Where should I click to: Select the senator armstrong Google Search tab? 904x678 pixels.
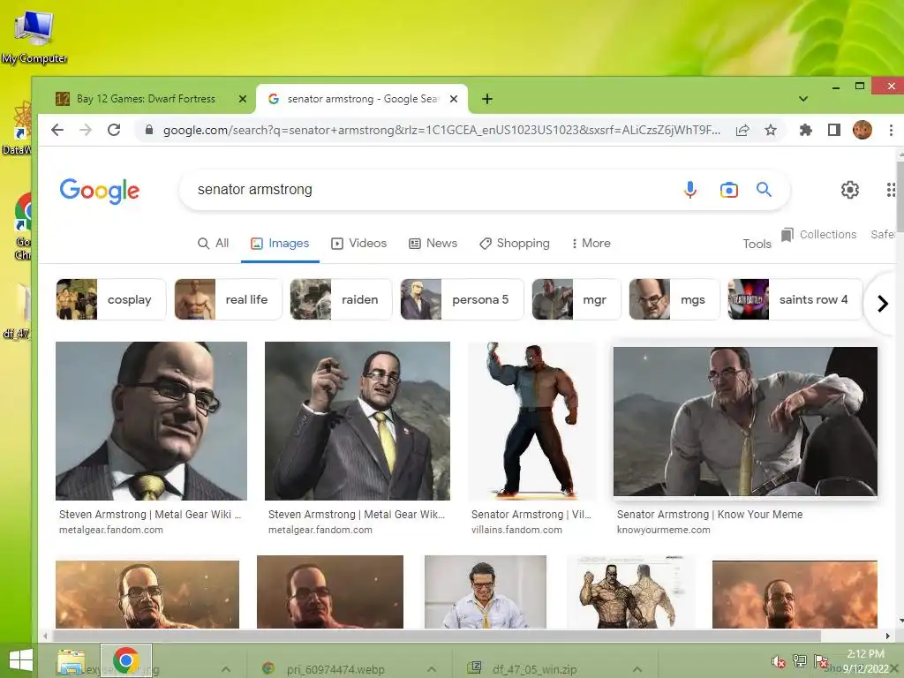click(x=362, y=99)
